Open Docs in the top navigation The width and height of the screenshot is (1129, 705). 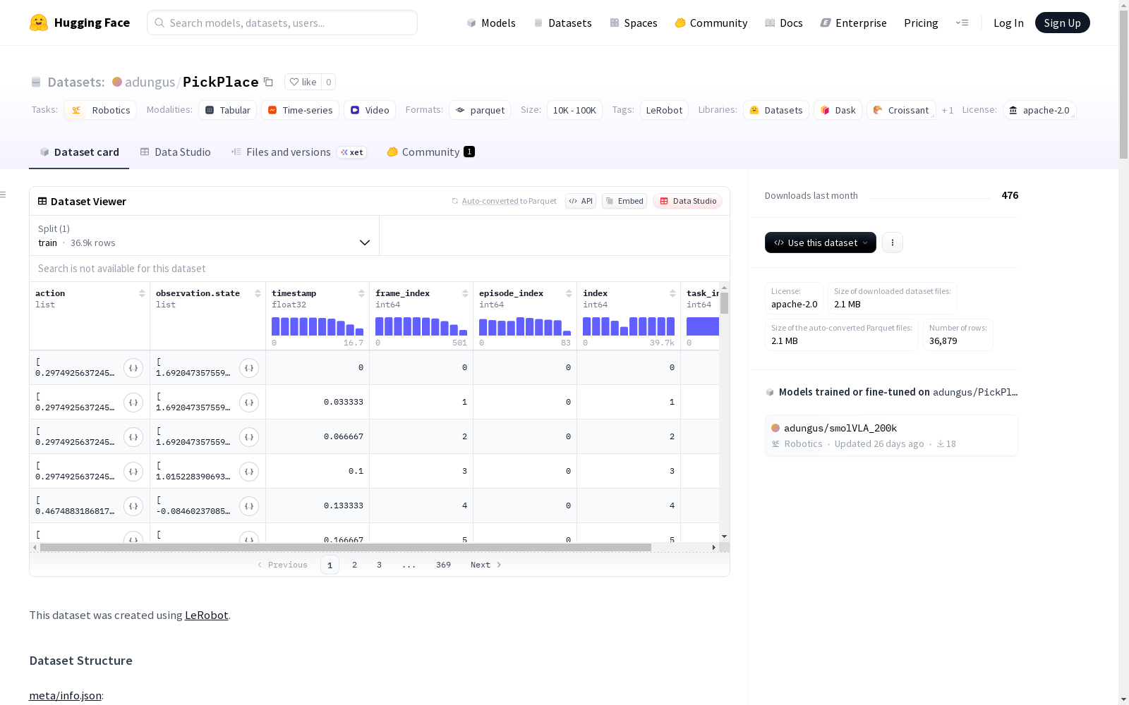[x=784, y=23]
